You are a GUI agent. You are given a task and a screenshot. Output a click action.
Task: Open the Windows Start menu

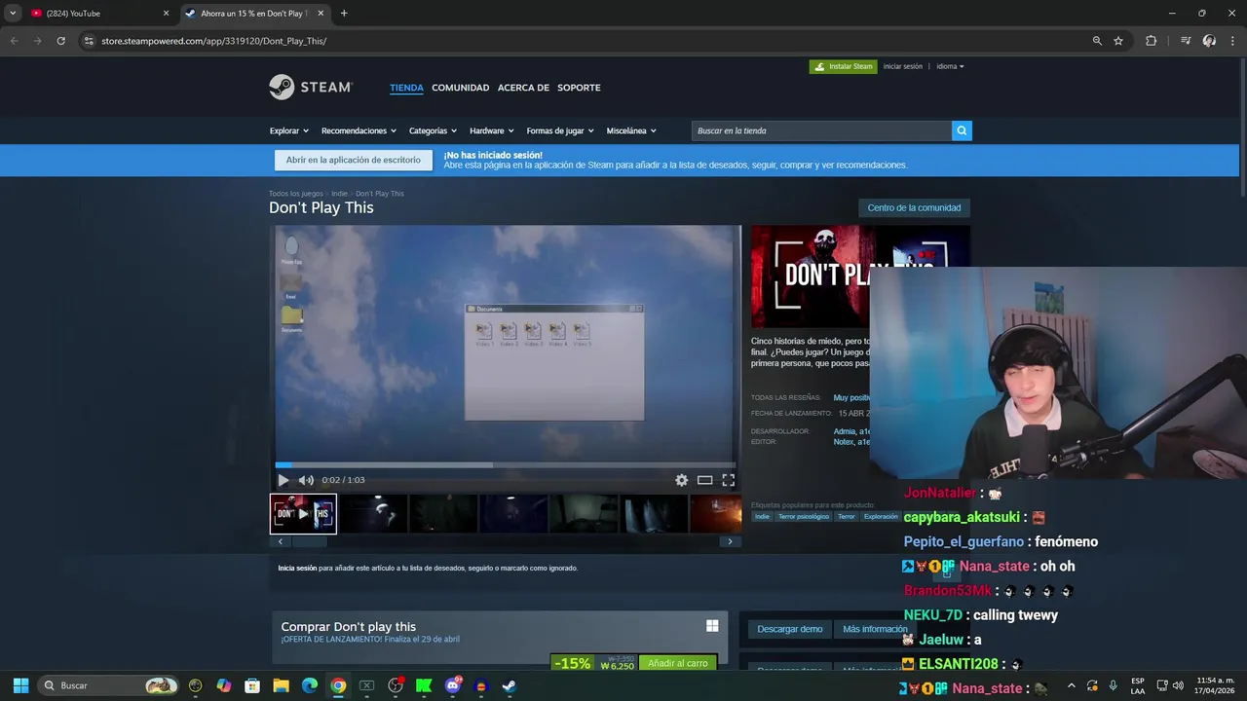[20, 685]
